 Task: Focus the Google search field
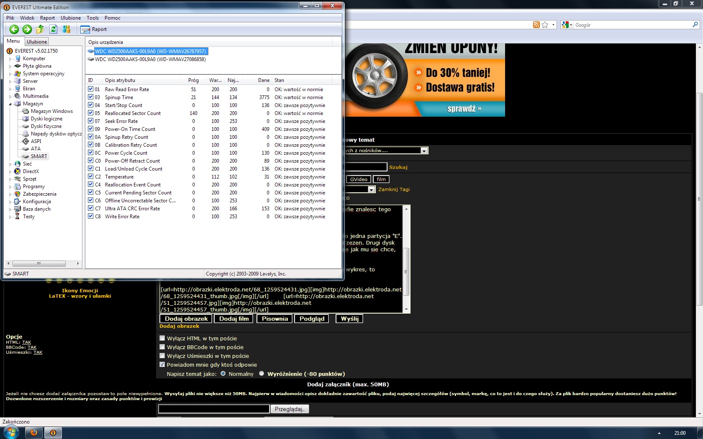pyautogui.click(x=632, y=25)
